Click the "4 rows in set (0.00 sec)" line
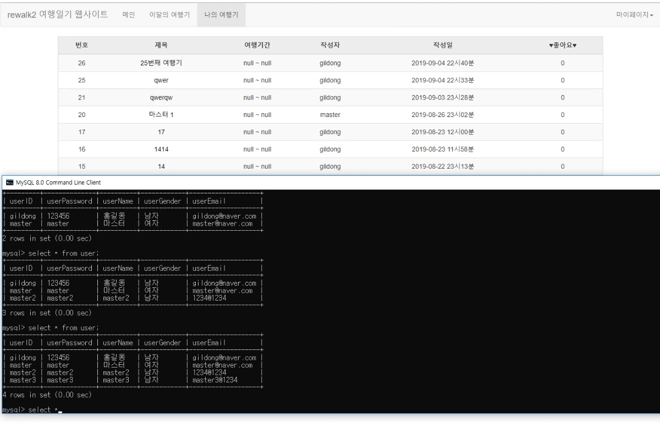The image size is (660, 434). point(46,394)
